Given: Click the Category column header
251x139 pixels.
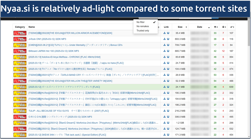Looking at the screenshot, I should (20, 27).
